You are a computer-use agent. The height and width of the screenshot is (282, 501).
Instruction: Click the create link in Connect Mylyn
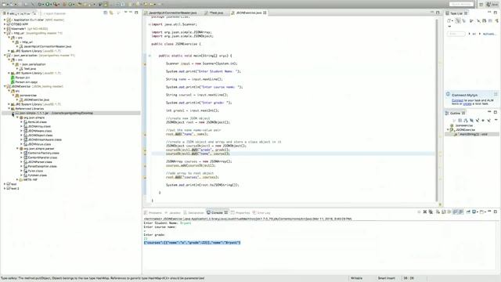[467, 103]
